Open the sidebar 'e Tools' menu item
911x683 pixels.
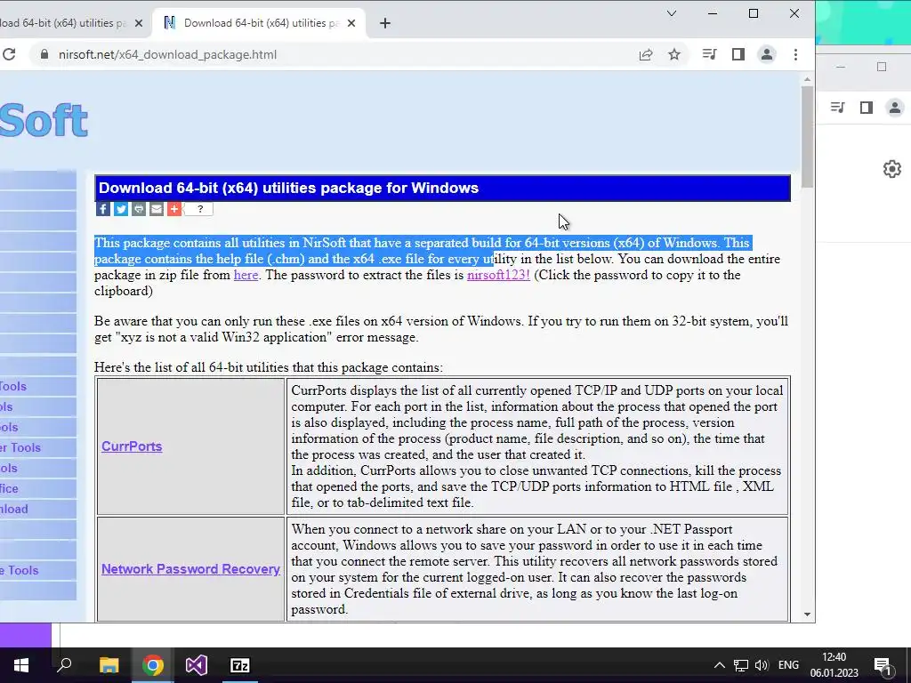[x=20, y=570]
